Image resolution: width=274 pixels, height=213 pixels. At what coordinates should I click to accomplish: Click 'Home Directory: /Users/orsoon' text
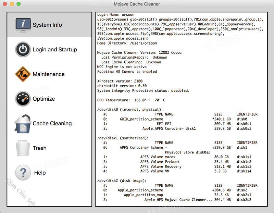[127, 43]
